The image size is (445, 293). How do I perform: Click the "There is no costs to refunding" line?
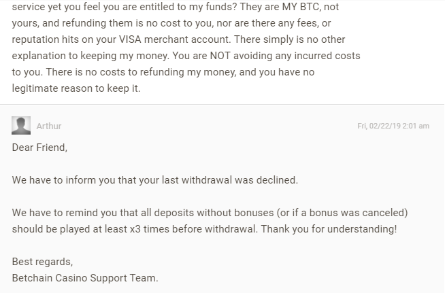point(163,72)
